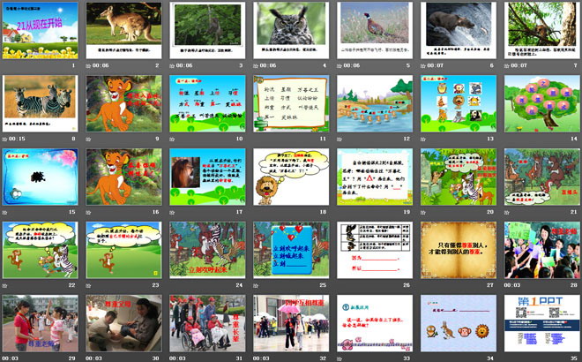Image resolution: width=582 pixels, height=362 pixels.
Task: Click the transition star icon beneath slide 33
Action: pos(340,358)
